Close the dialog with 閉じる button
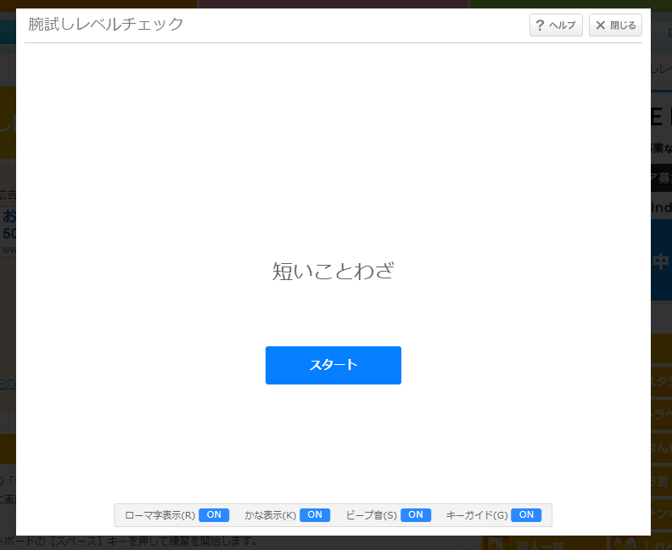The height and width of the screenshot is (550, 672). [615, 25]
